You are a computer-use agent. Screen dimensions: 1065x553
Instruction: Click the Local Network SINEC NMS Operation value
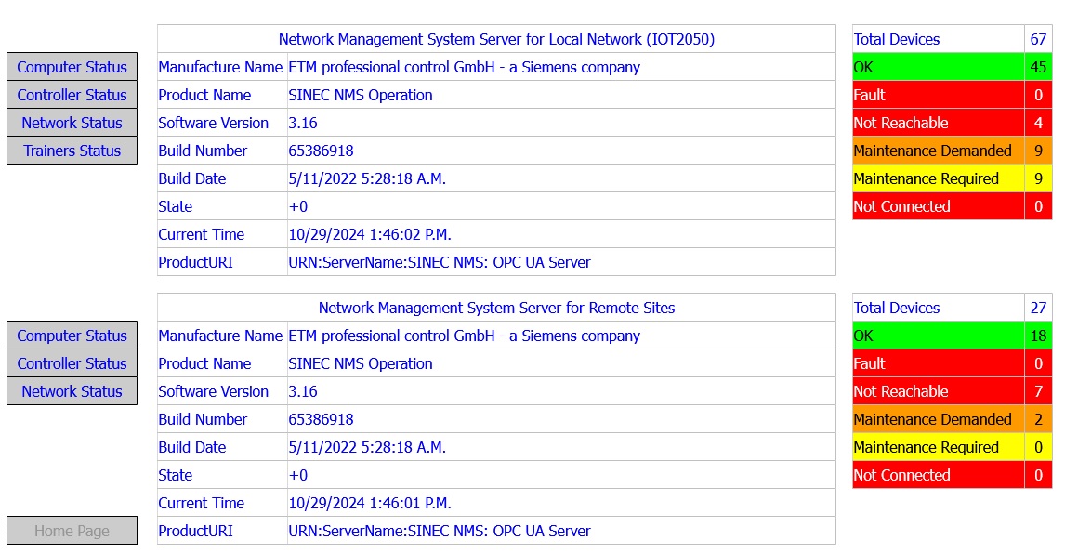pyautogui.click(x=360, y=95)
